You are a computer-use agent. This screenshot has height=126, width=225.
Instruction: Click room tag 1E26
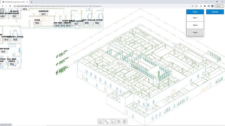3,52
